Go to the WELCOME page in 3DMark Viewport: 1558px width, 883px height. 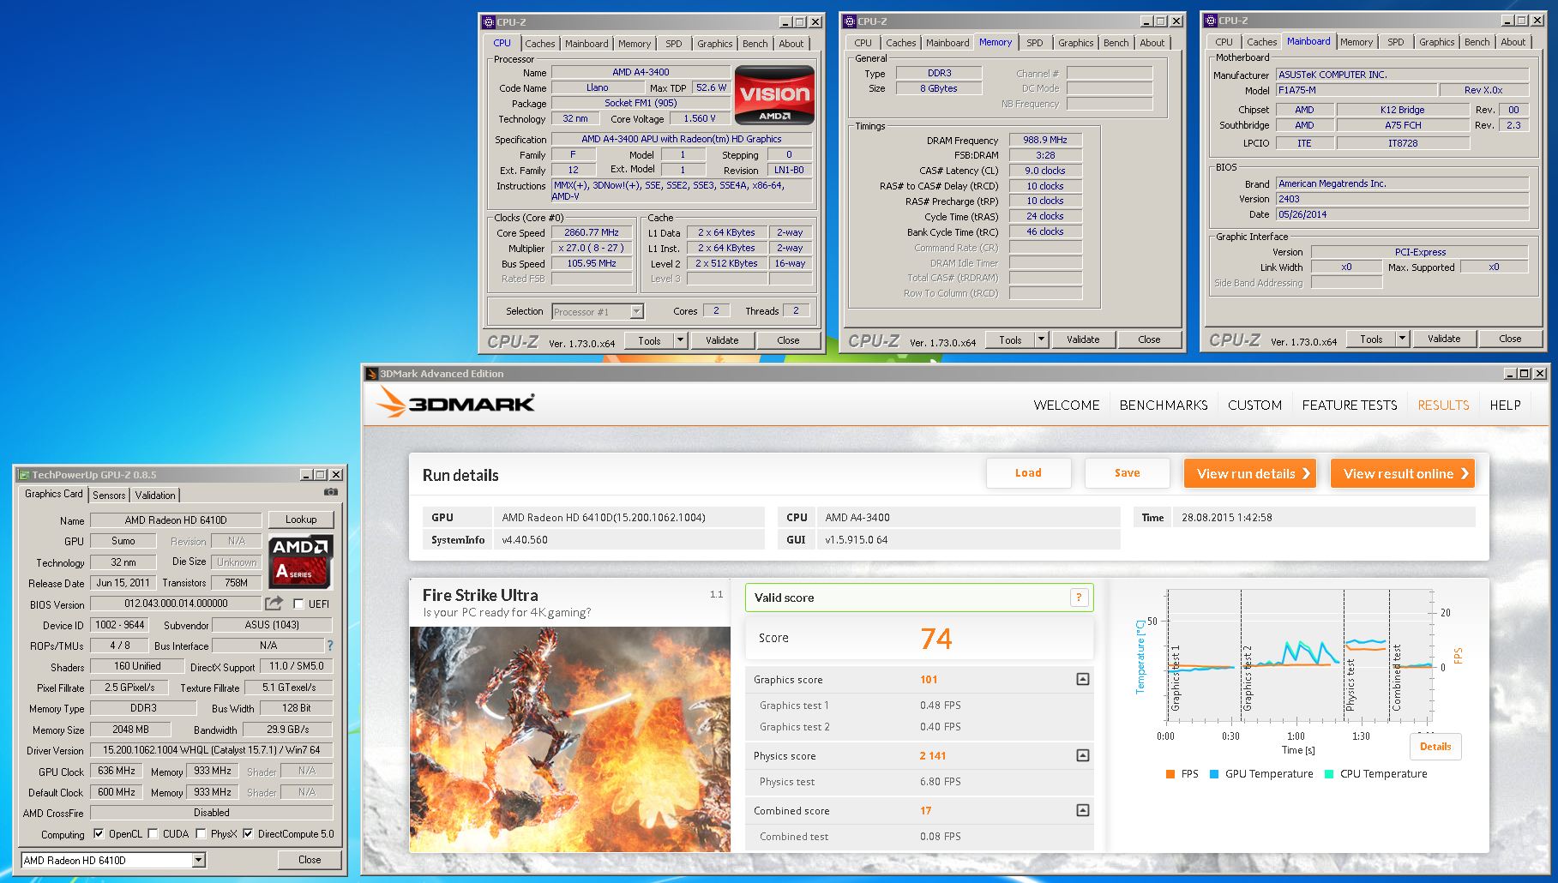(x=1067, y=405)
